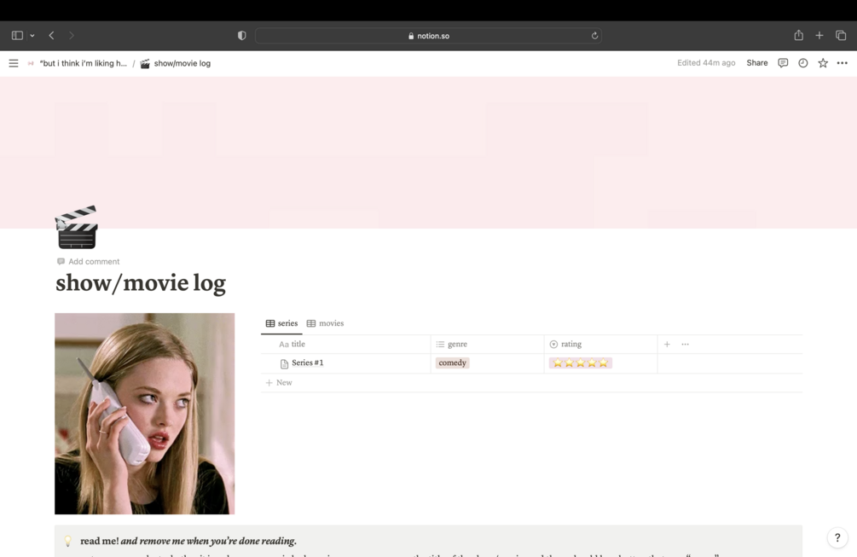The width and height of the screenshot is (857, 557).
Task: Click the 'Edited 44m ago' label
Action: point(706,63)
